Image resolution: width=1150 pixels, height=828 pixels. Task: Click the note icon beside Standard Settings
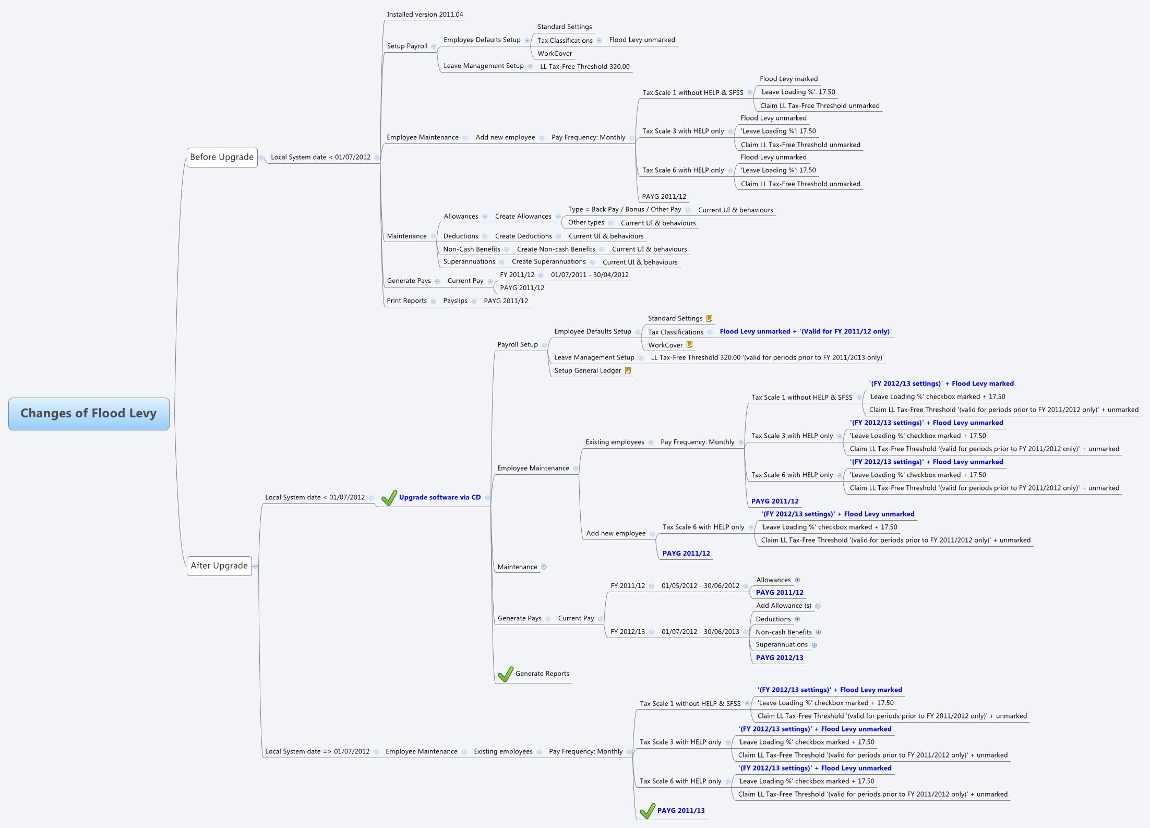point(709,318)
